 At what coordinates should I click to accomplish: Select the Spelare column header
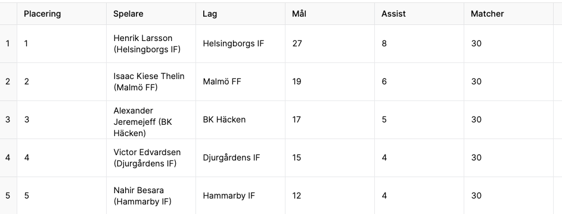pyautogui.click(x=151, y=14)
